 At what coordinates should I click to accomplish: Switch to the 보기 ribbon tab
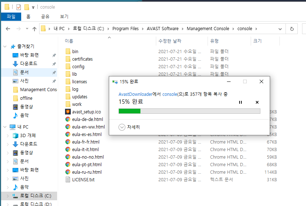click(64, 17)
